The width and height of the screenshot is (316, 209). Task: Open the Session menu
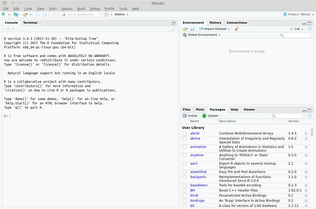67,9
